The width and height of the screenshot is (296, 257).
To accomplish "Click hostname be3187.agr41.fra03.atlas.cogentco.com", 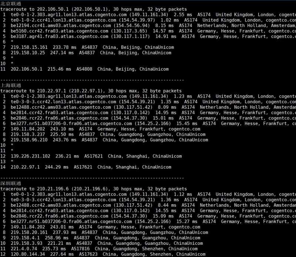I will tap(60, 37).
